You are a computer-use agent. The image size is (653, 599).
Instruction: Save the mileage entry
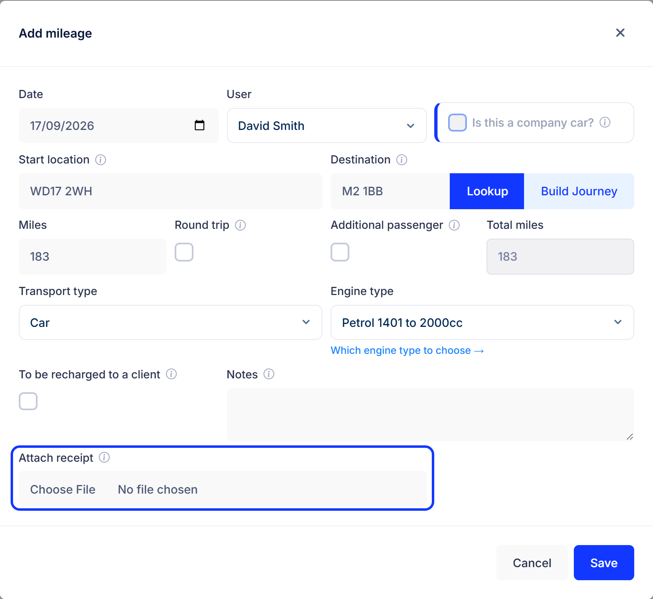point(604,563)
